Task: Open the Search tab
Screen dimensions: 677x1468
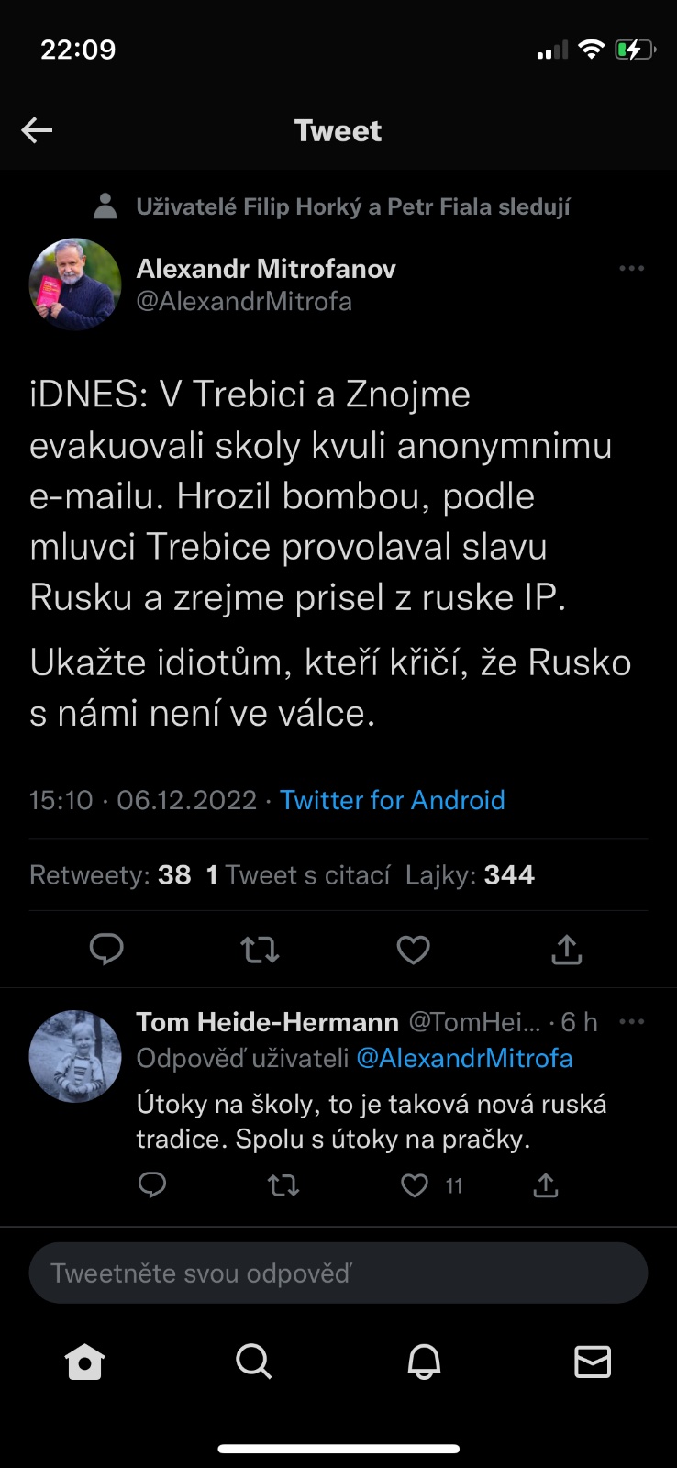Action: click(x=253, y=1362)
